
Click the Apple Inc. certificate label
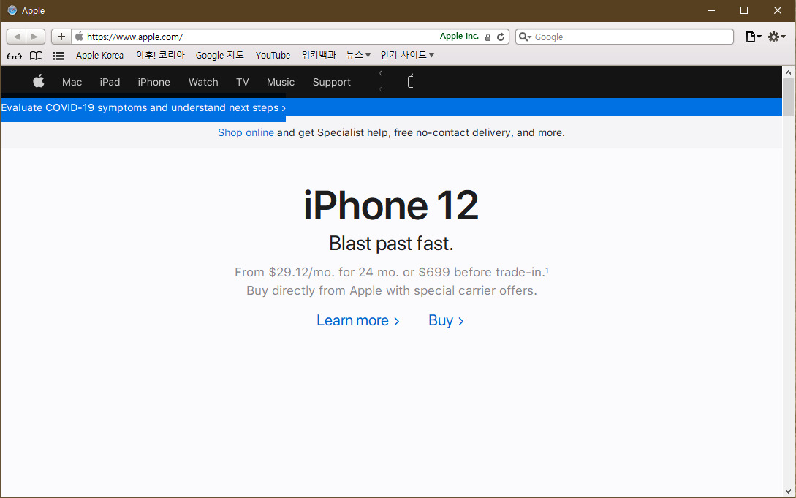coord(460,36)
